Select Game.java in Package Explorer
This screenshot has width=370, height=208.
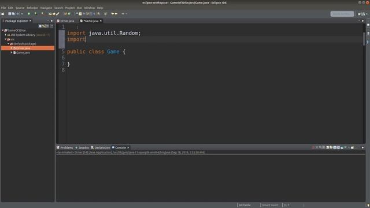coord(23,53)
